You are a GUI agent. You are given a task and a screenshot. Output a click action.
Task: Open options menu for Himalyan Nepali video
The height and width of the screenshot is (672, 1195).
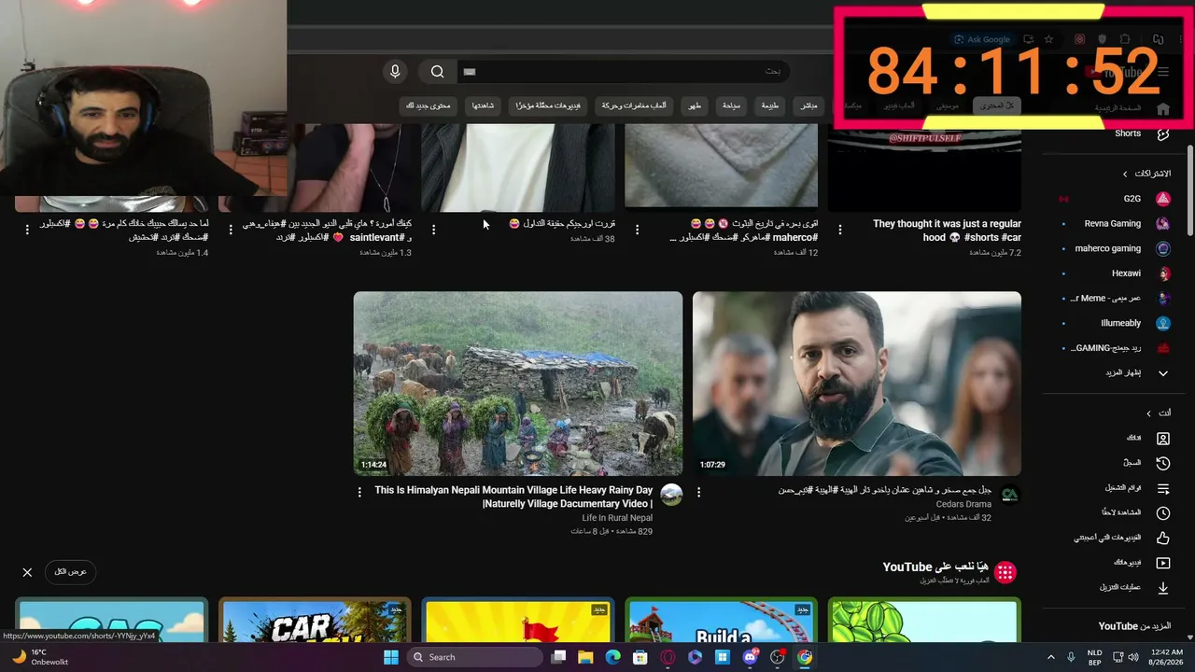(359, 492)
